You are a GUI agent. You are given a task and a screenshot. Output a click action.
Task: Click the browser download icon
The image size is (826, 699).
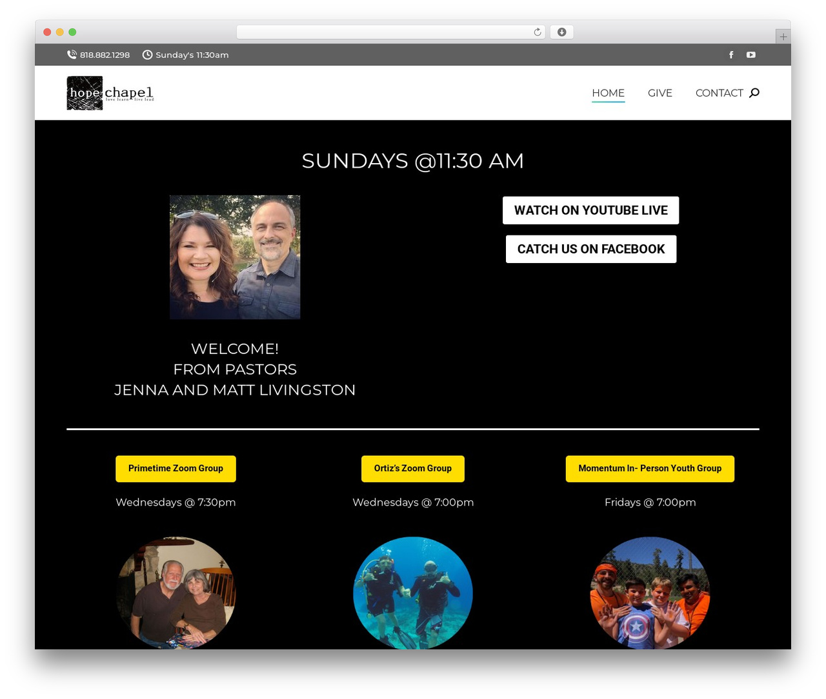[x=561, y=32]
